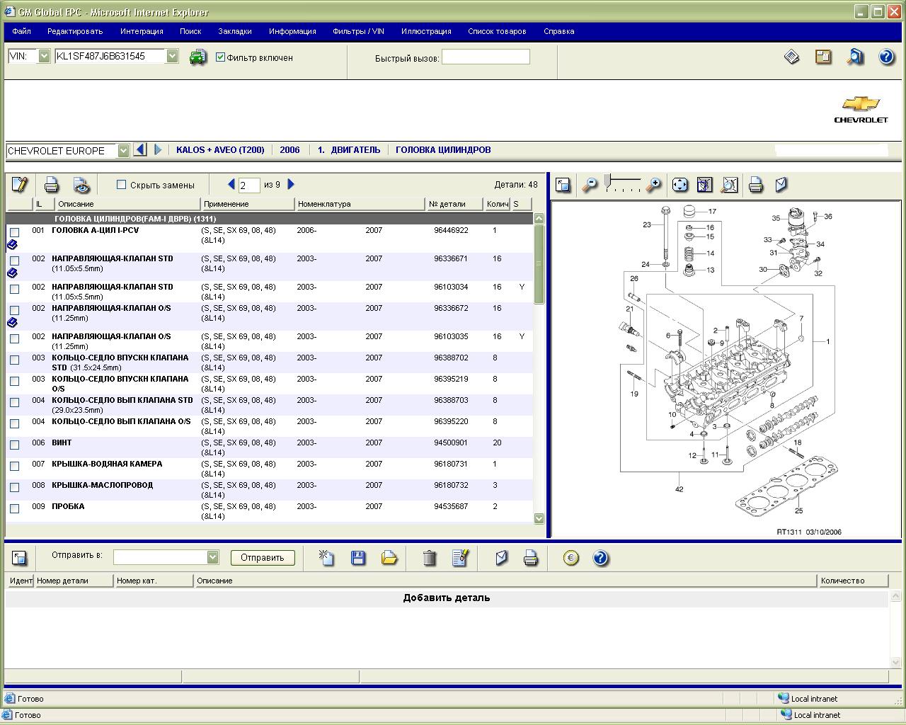Click the illustration zoom slider handle
Image resolution: width=906 pixels, height=725 pixels.
pos(607,183)
